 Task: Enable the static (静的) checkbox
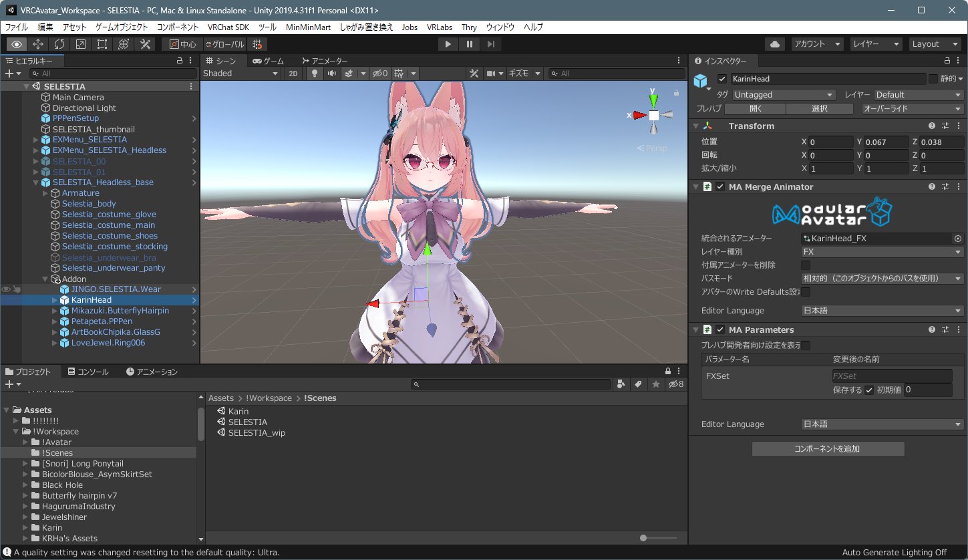tap(933, 79)
